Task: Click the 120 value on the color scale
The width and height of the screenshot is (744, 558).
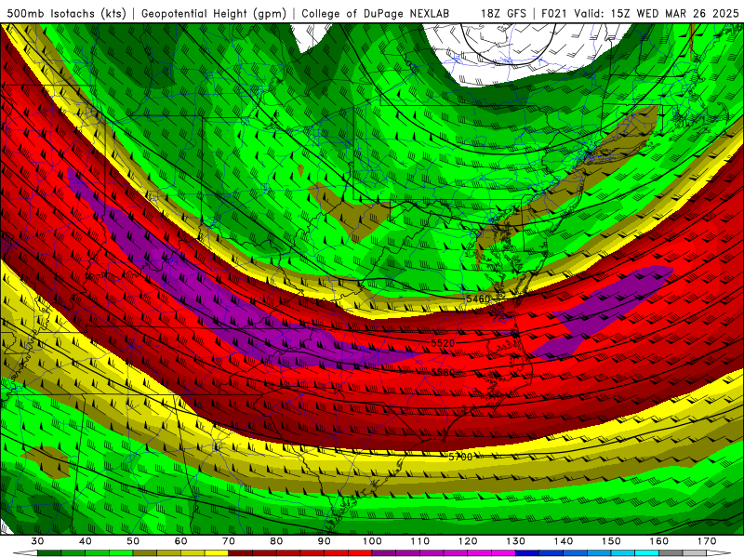Action: click(x=468, y=541)
